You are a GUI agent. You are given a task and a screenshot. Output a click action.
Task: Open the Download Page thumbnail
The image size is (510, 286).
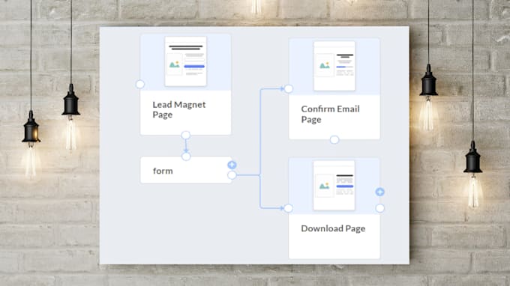(x=334, y=186)
